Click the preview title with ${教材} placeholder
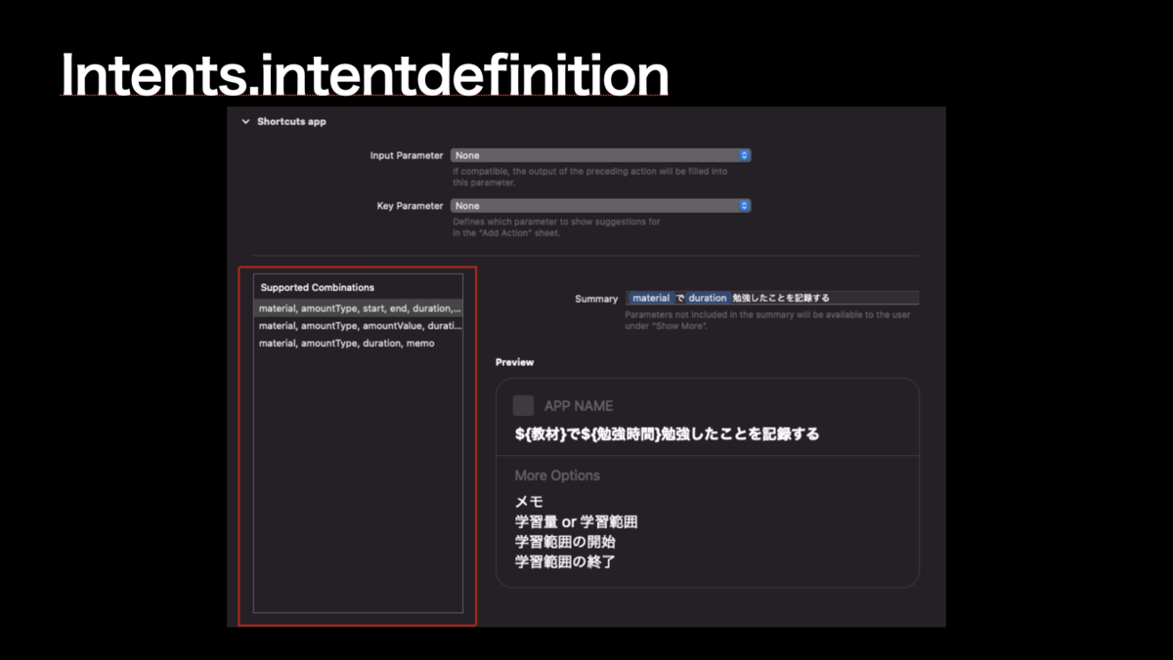This screenshot has height=660, width=1173. pyautogui.click(x=665, y=433)
